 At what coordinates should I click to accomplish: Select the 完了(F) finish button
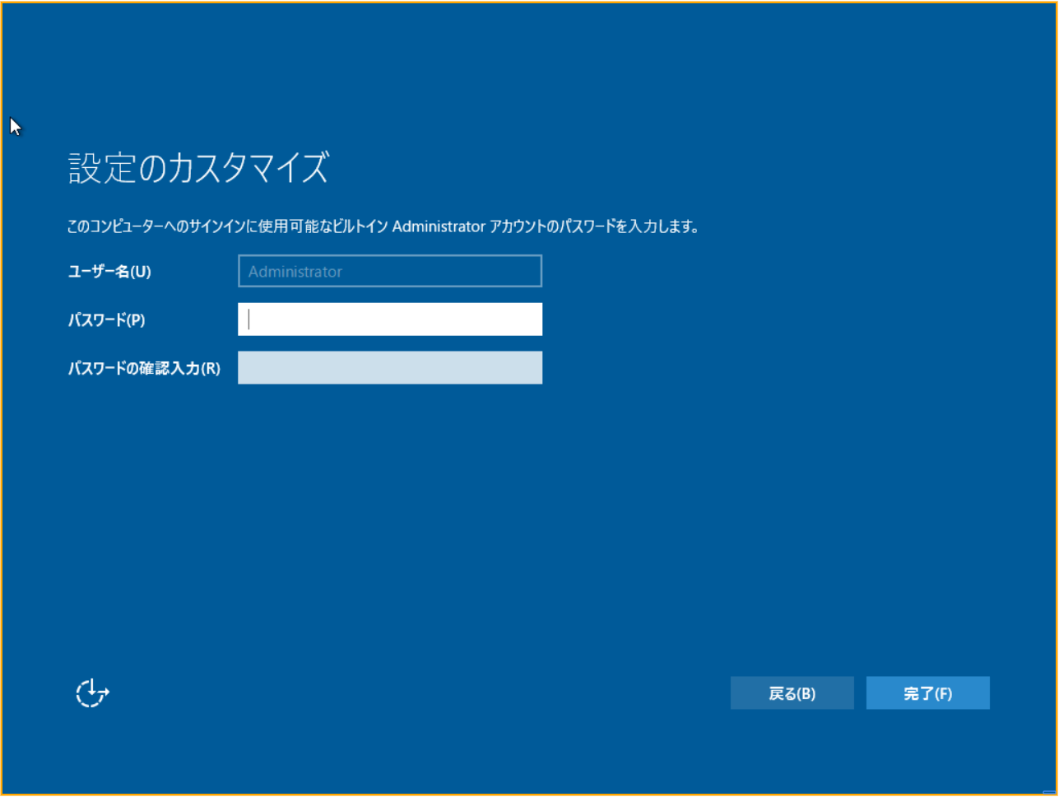click(x=928, y=692)
